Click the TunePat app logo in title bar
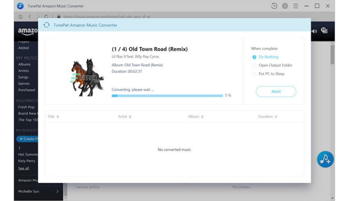This screenshot has height=201, width=348. point(20,6)
